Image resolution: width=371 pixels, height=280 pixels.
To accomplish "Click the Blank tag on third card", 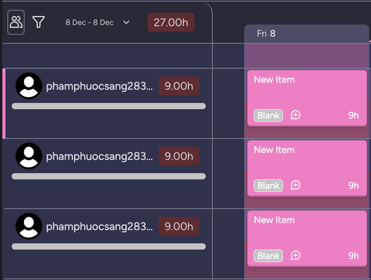I will point(268,256).
